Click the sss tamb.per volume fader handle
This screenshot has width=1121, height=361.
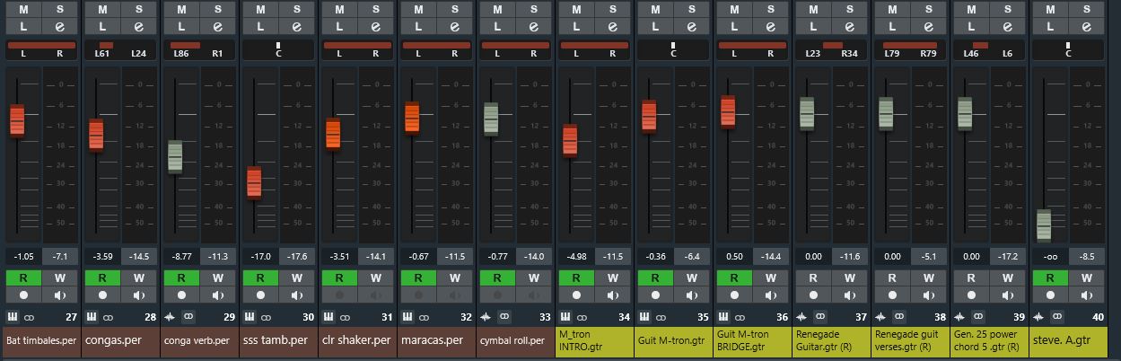coord(254,182)
